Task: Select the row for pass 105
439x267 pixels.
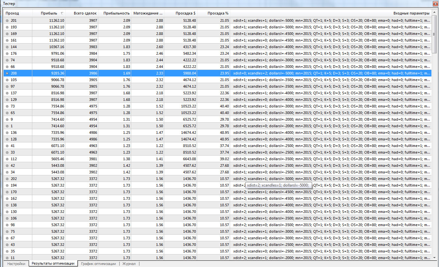Action: [218, 80]
